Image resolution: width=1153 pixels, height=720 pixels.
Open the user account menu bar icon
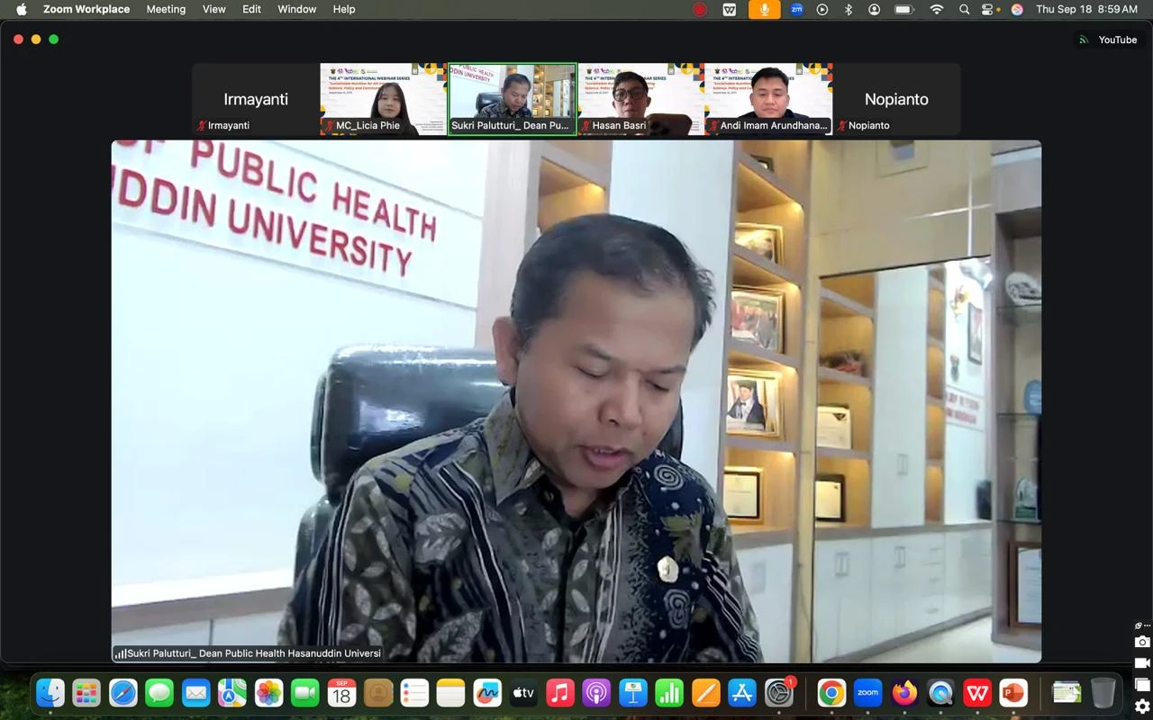click(874, 9)
